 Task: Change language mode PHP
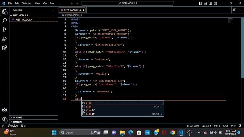pos(233,126)
